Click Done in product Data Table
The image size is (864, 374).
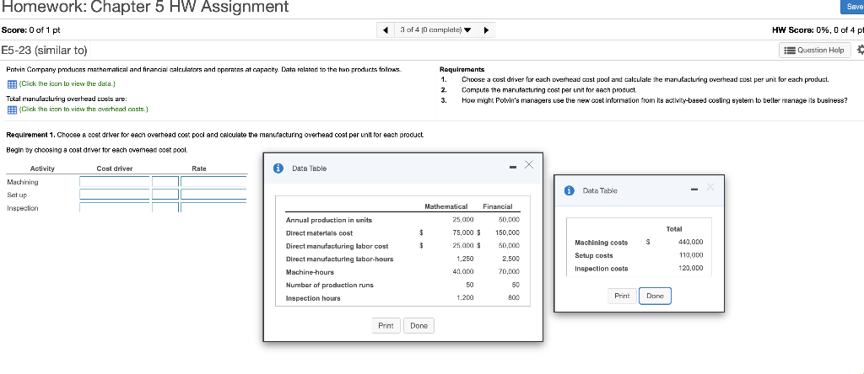[418, 326]
